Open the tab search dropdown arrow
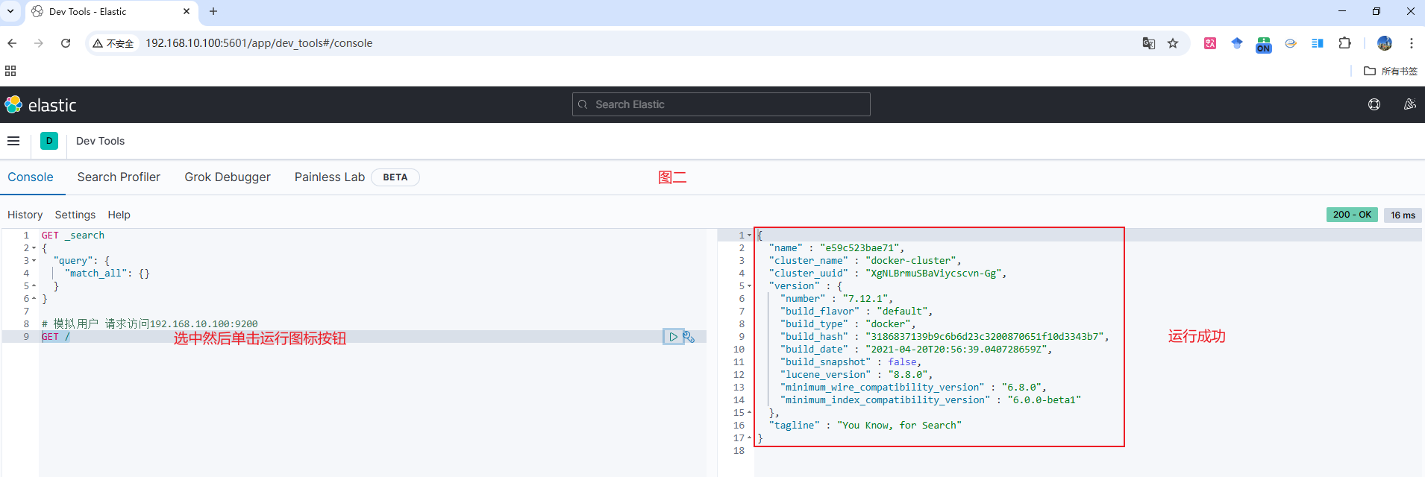Screen dimensions: 1425x477 10,11
